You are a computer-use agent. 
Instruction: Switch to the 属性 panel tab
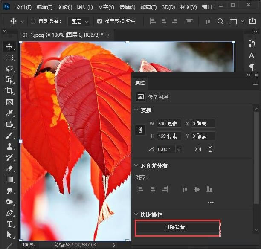pyautogui.click(x=140, y=83)
